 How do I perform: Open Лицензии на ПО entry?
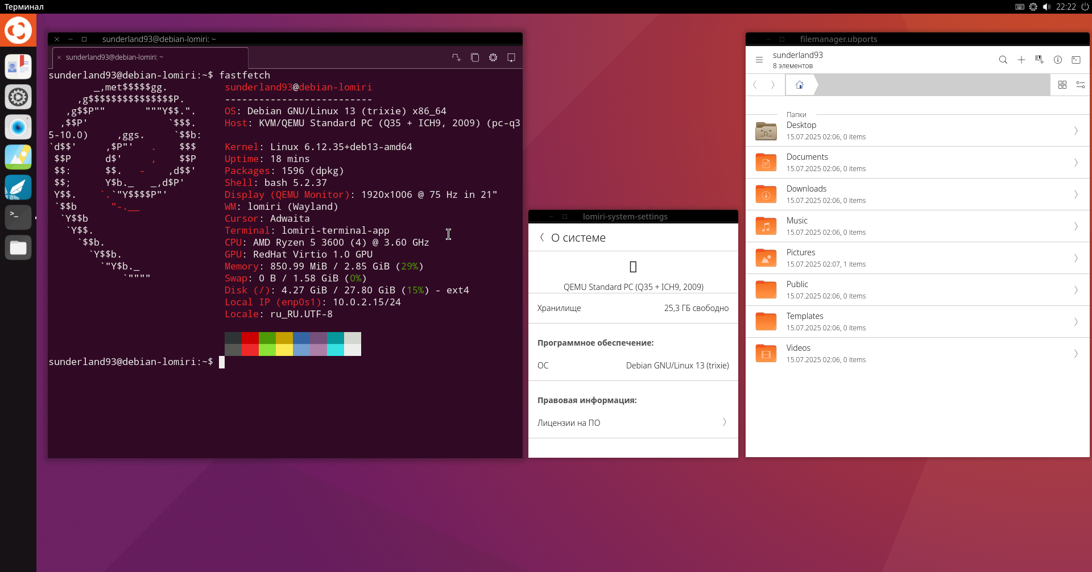pos(632,422)
